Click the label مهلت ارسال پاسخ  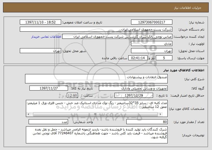191,58
